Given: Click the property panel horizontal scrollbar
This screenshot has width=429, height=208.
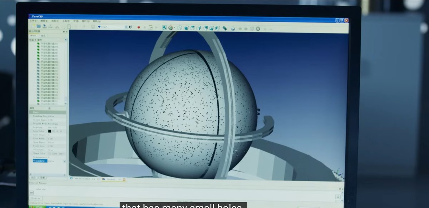Looking at the screenshot, I should pyautogui.click(x=48, y=174).
